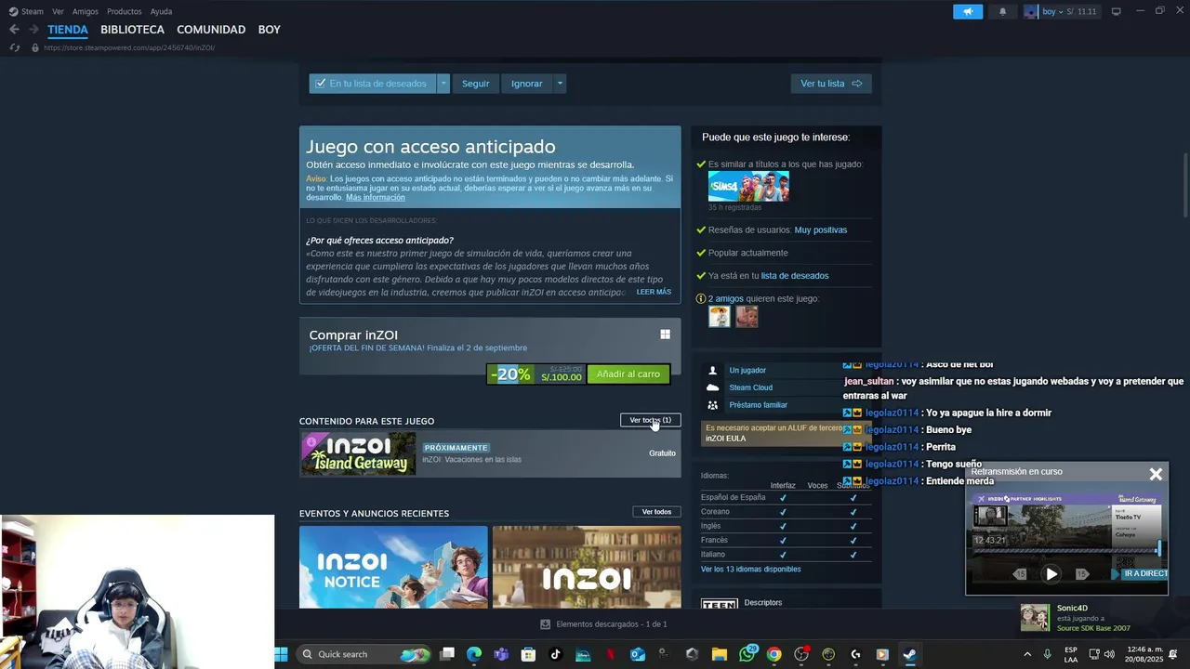Open inZOI Island Getaway DLC thumbnail
This screenshot has height=669, width=1190.
358,454
